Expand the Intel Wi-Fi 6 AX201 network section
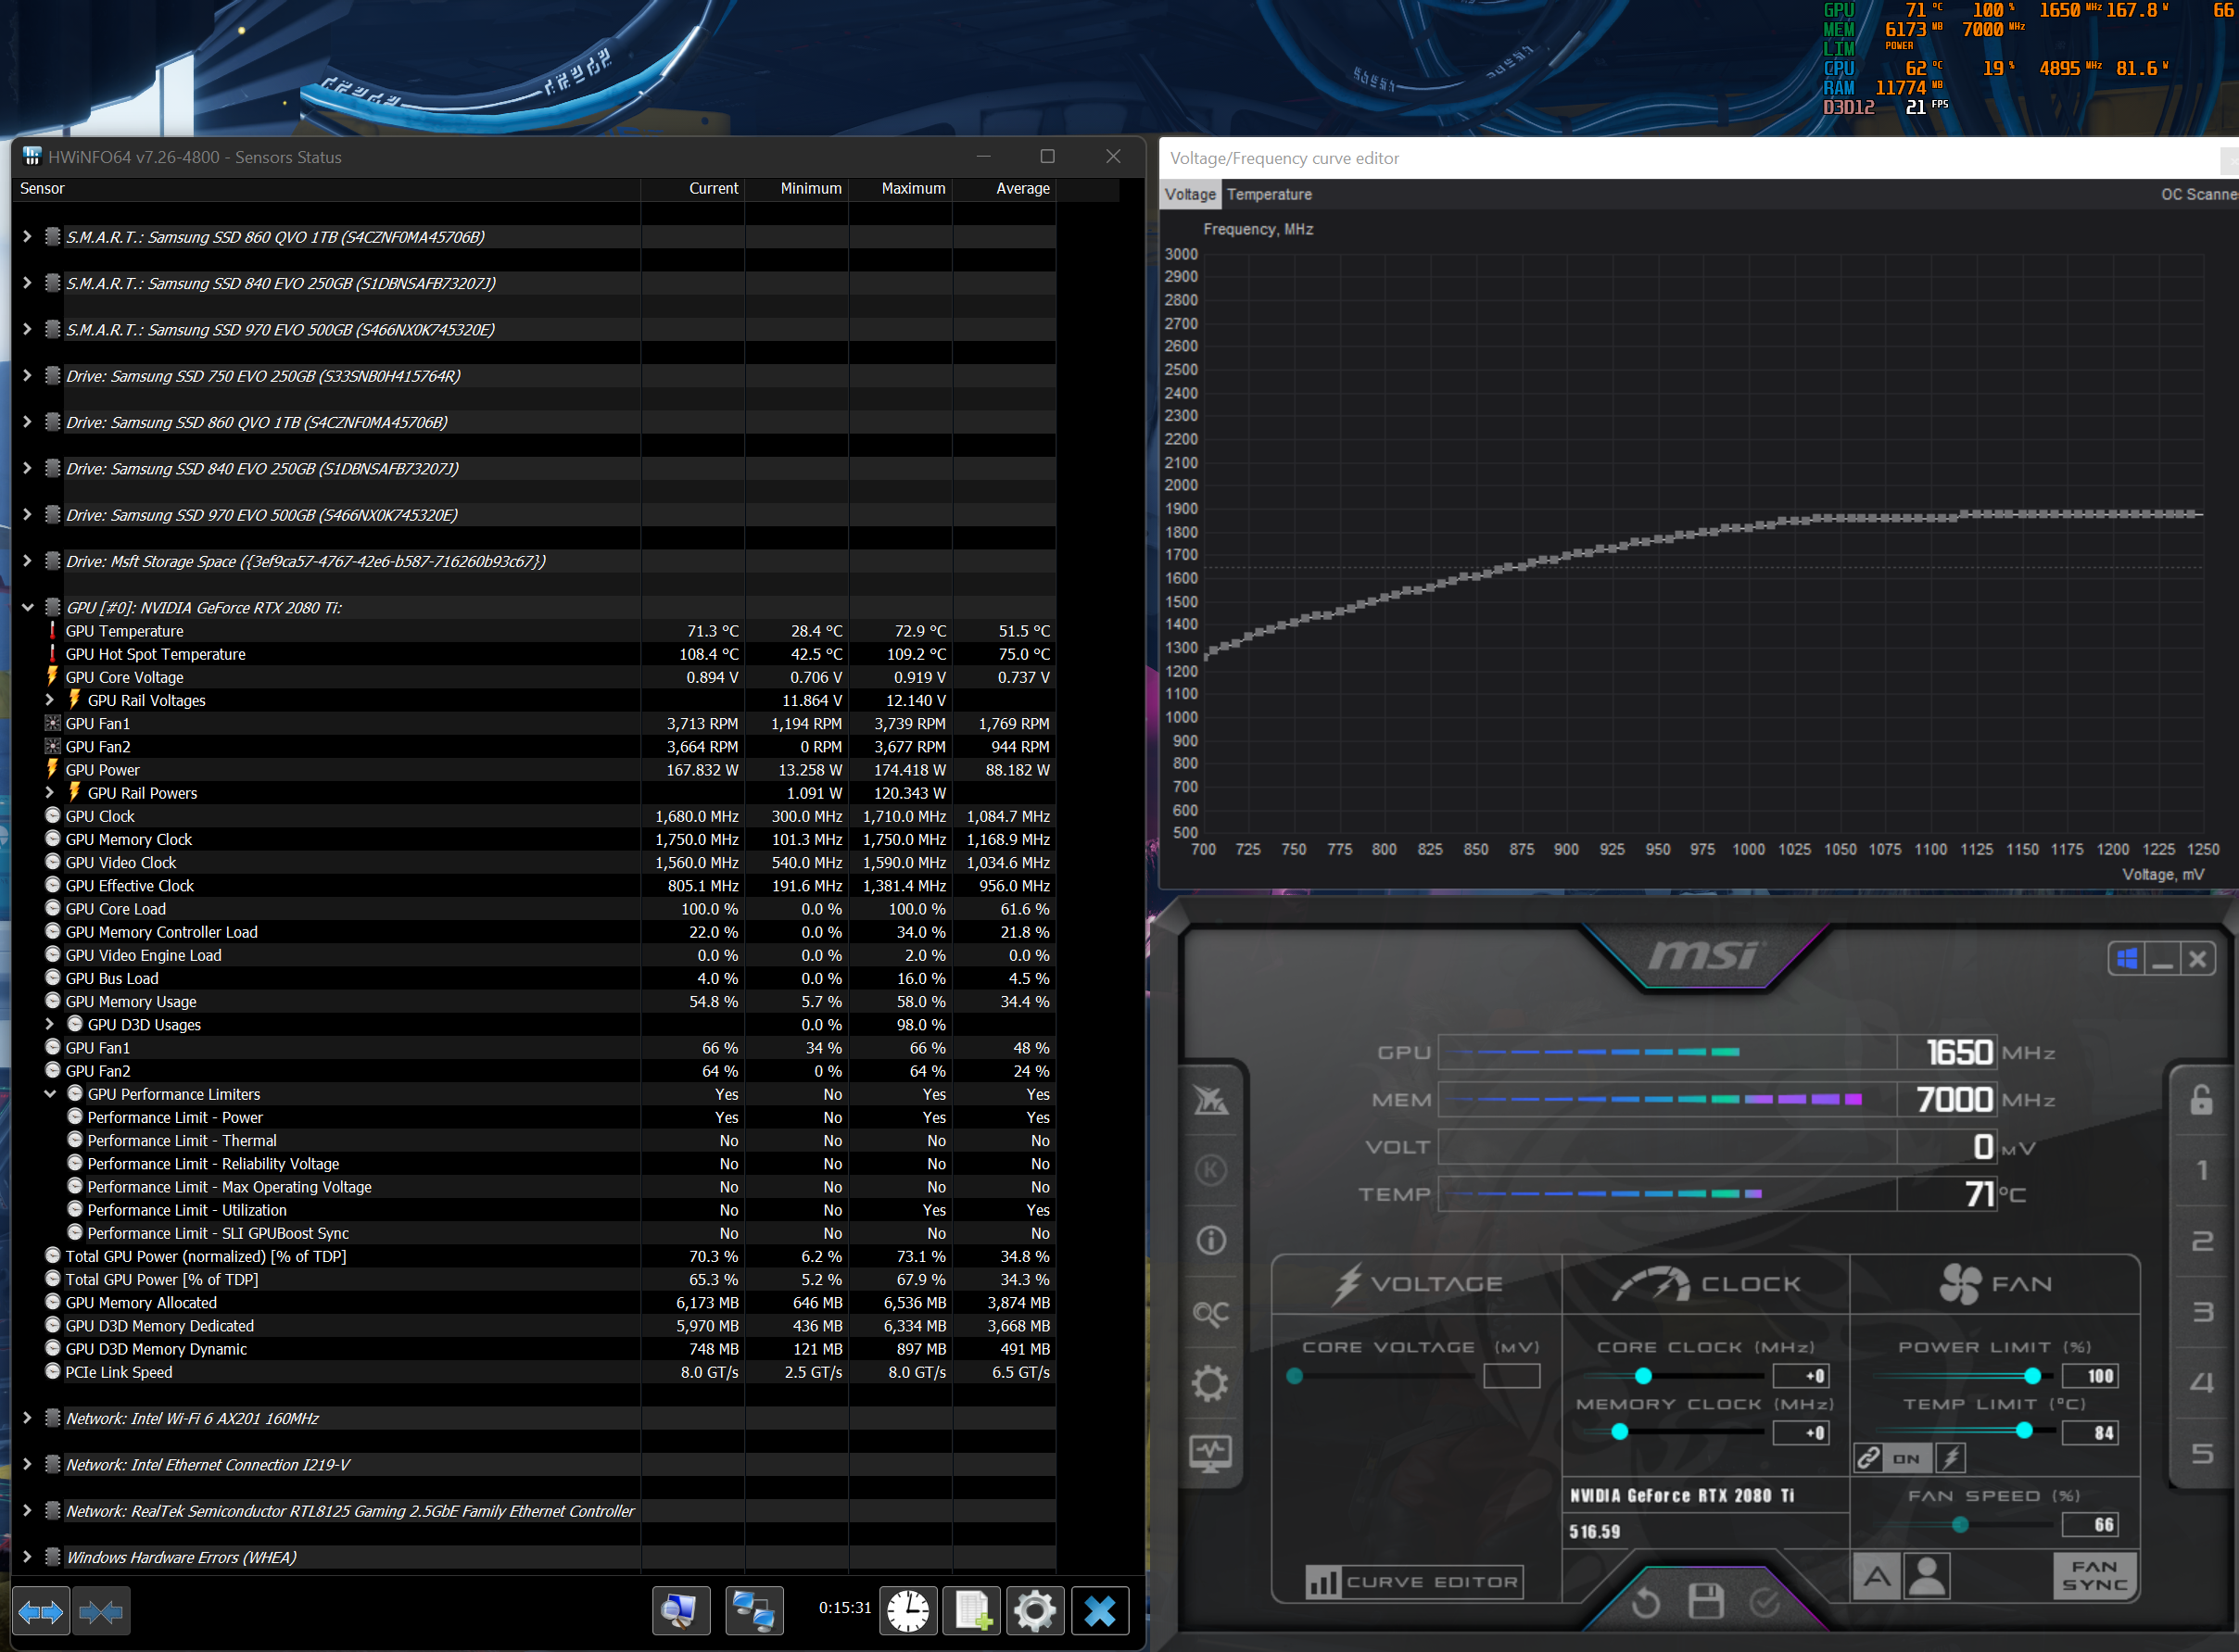Image resolution: width=2239 pixels, height=1652 pixels. 27,1418
